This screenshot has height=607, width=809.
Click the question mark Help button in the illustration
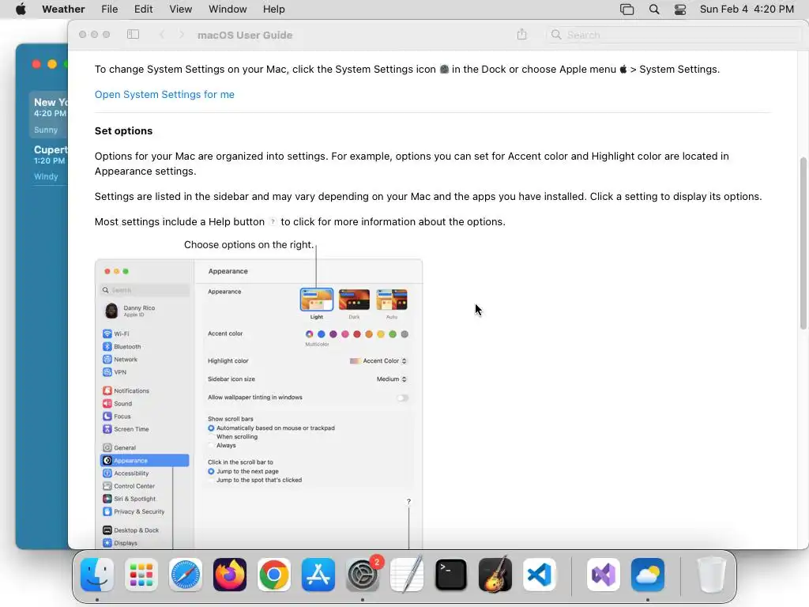click(x=408, y=502)
